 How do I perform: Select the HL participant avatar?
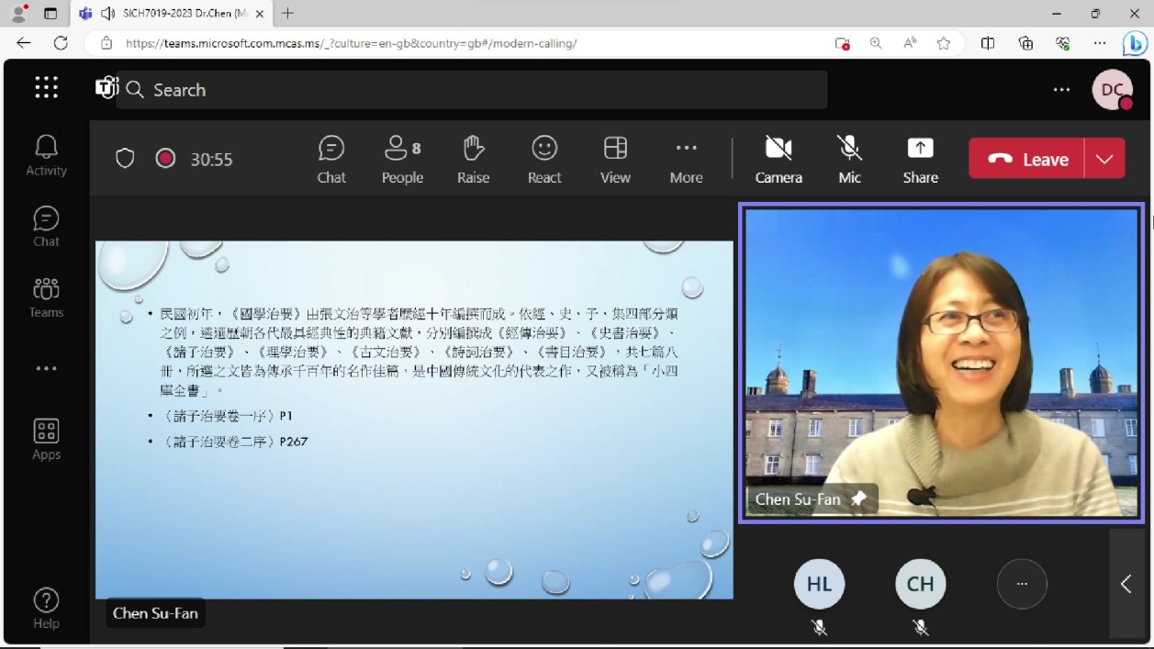(x=819, y=584)
